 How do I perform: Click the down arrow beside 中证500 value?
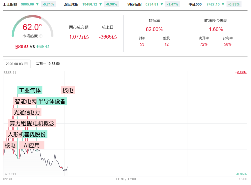(x=223, y=4)
